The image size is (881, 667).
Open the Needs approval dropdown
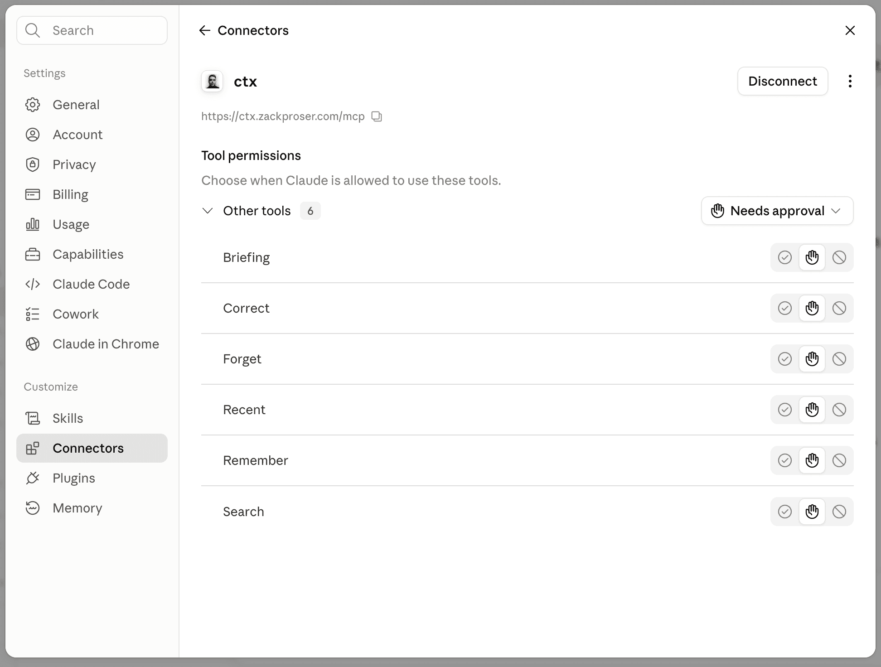pos(777,211)
